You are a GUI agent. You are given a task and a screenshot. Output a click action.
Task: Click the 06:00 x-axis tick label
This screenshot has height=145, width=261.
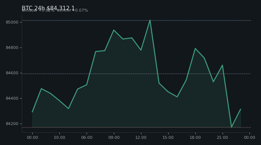(87, 137)
